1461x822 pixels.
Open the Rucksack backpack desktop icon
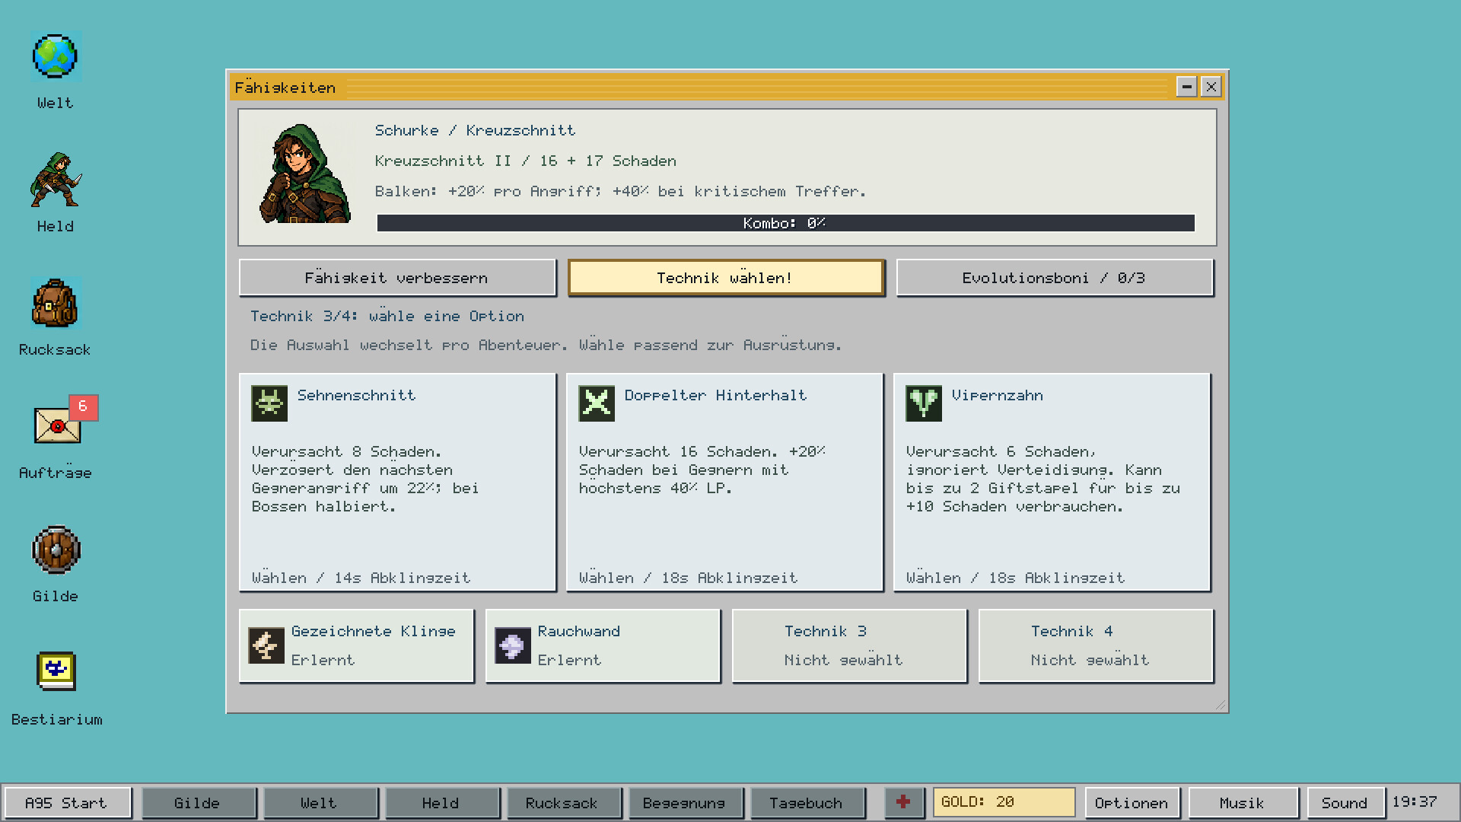[x=56, y=304]
